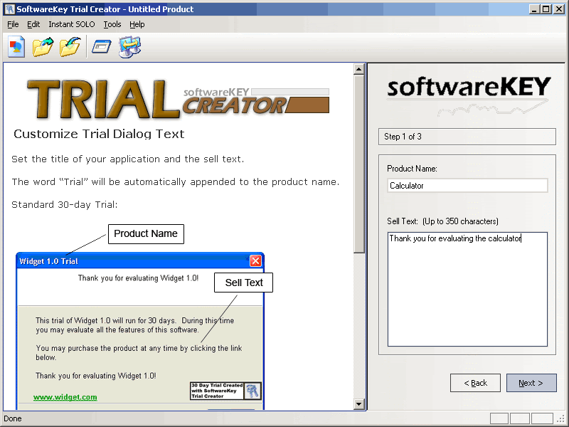Click the Save Product folder icon
The width and height of the screenshot is (569, 427).
point(70,47)
